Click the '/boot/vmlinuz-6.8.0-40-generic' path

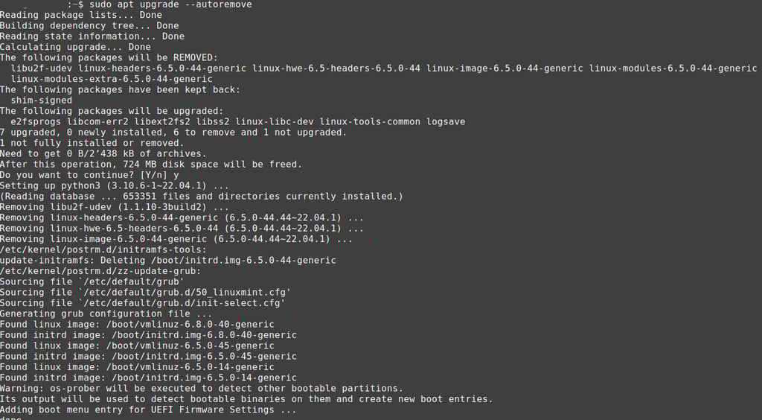coord(190,325)
